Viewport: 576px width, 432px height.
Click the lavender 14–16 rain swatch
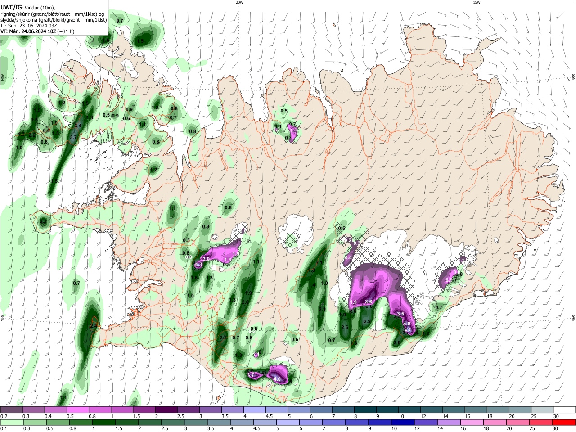449,422
